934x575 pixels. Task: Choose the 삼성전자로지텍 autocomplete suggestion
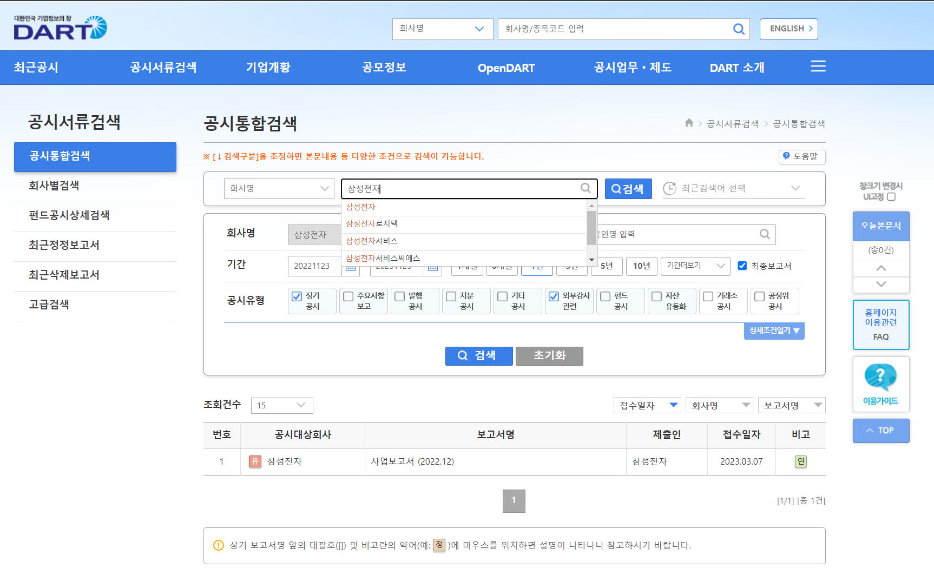click(464, 224)
